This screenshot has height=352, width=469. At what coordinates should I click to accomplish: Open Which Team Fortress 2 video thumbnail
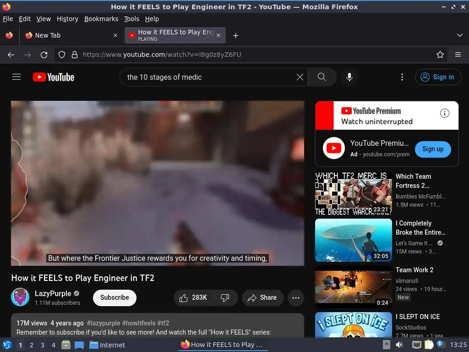point(353,193)
